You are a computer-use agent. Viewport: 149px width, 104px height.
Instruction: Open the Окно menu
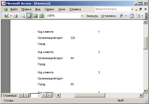click(62, 9)
